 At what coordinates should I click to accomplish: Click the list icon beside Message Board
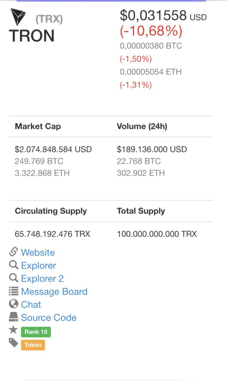pyautogui.click(x=14, y=291)
